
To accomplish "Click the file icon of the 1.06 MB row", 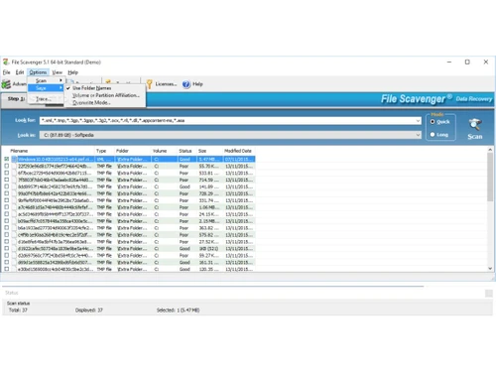I will coord(14,207).
